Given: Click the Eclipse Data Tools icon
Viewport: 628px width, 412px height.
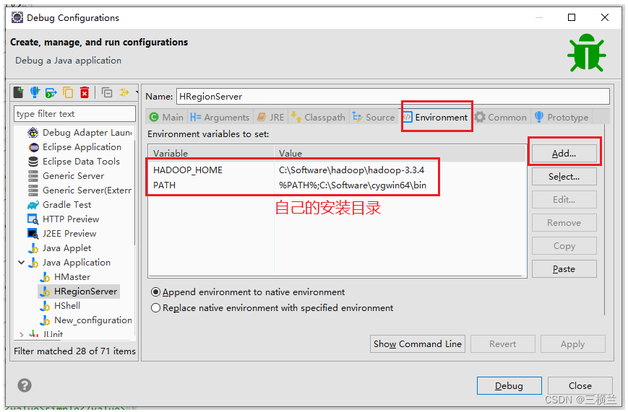Looking at the screenshot, I should tap(33, 162).
